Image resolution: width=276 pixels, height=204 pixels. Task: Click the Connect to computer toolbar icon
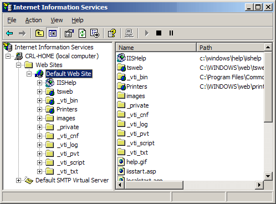[129, 33]
